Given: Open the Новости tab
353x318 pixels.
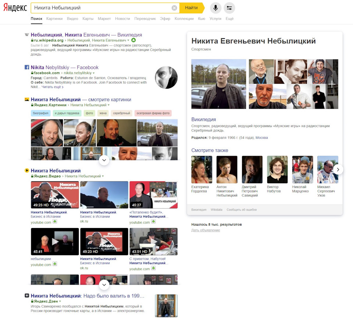Looking at the screenshot, I should click(x=122, y=19).
